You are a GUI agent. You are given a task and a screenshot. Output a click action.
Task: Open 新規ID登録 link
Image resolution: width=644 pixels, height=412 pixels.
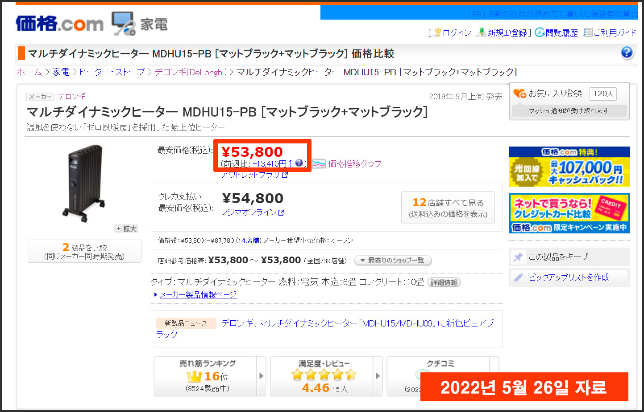coord(507,33)
